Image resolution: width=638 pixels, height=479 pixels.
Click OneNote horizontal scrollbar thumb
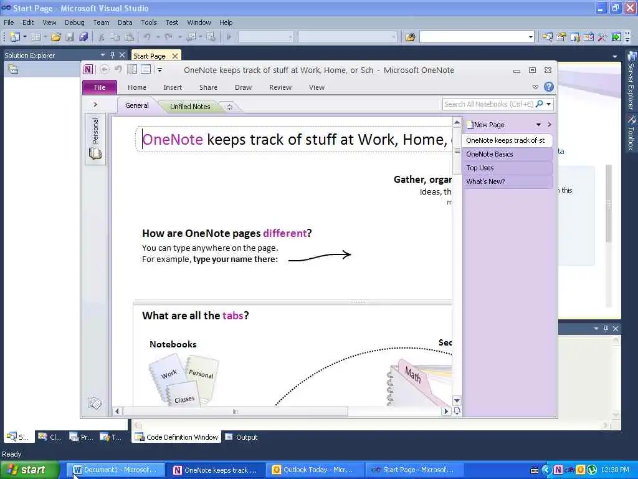235,412
